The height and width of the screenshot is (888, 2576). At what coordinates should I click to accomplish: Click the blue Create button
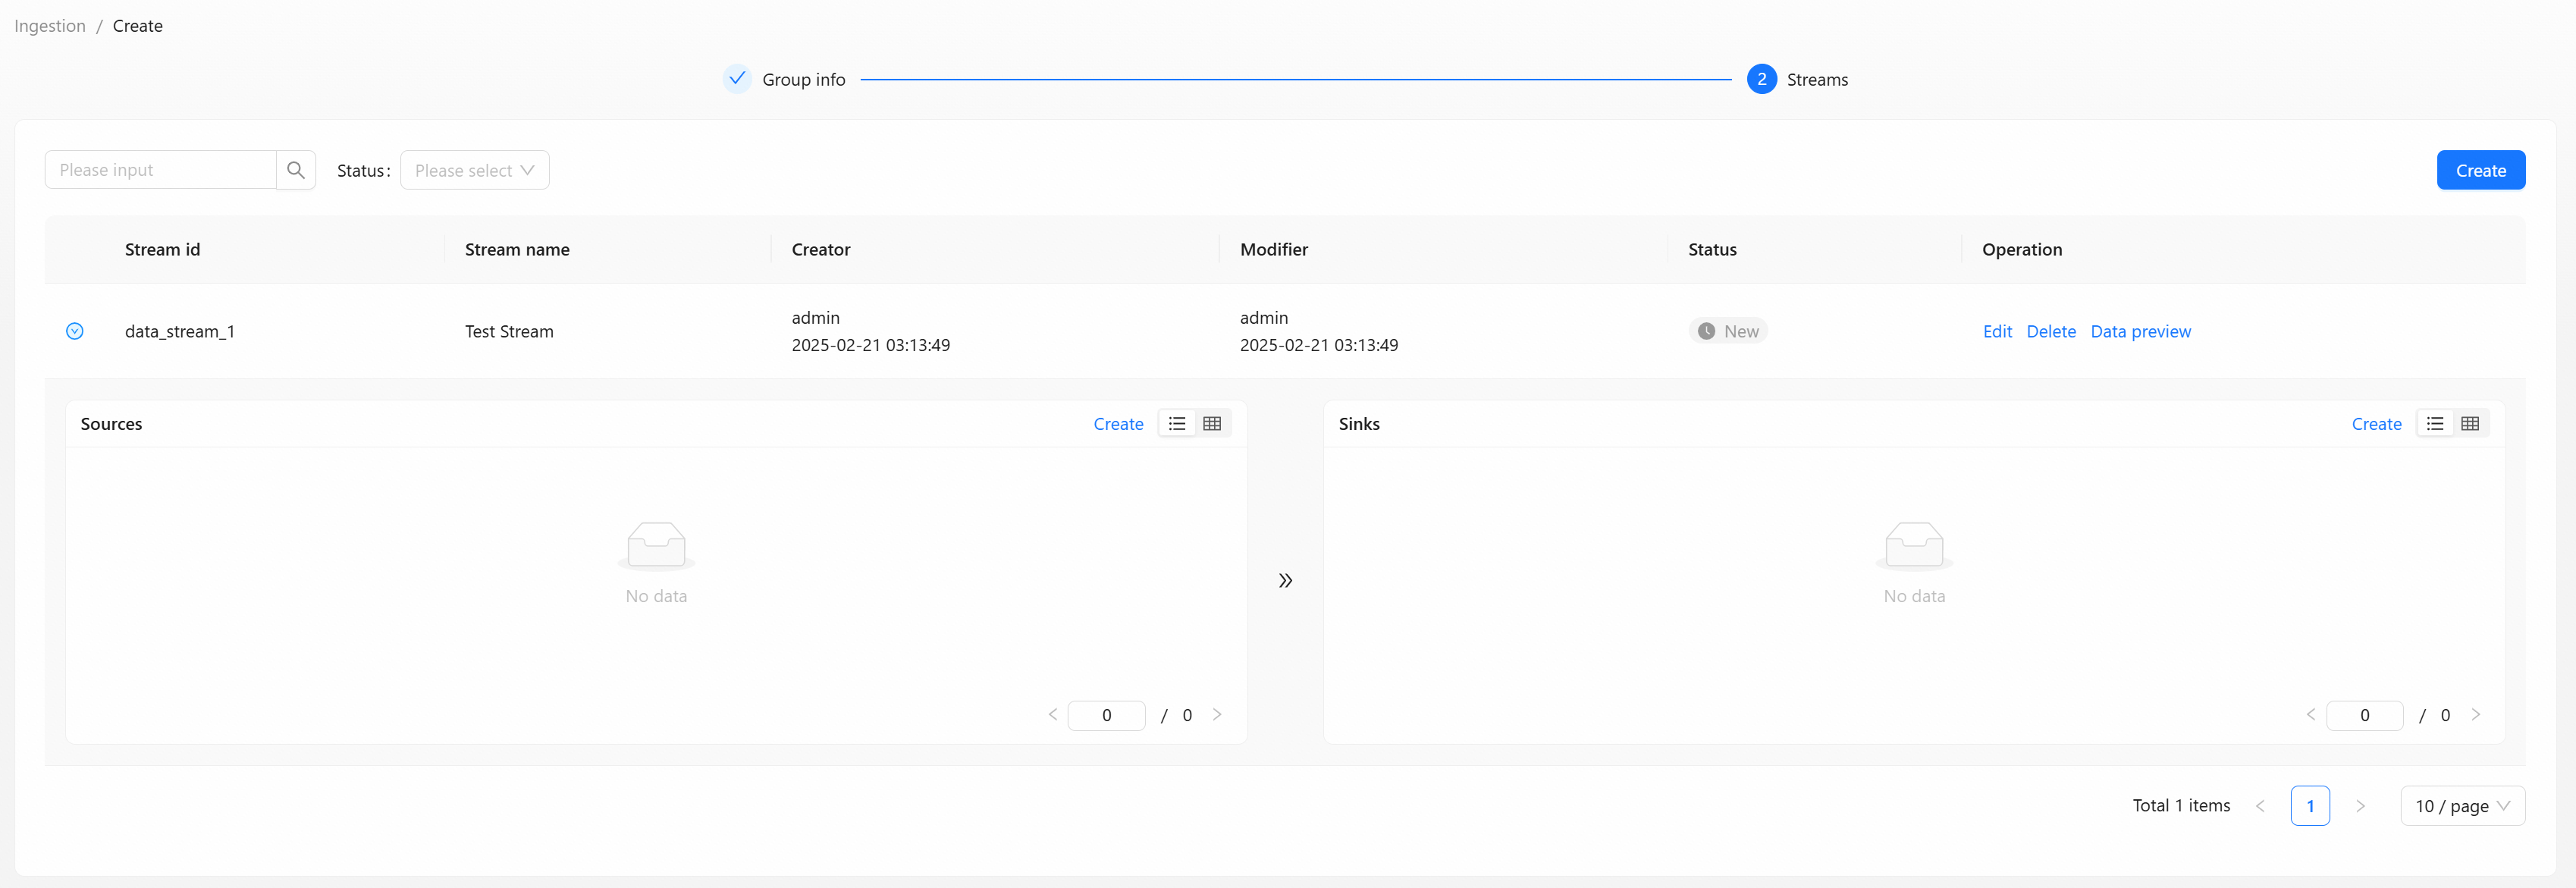pos(2480,170)
